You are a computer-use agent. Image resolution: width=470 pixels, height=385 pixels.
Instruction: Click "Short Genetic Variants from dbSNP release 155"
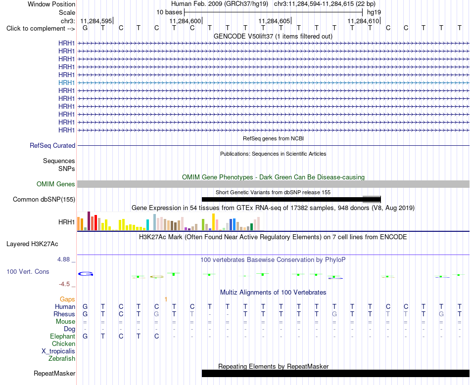click(273, 192)
